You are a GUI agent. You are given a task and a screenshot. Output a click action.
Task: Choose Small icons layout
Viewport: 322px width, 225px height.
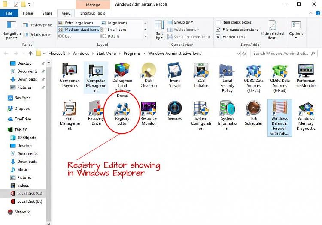[114, 30]
